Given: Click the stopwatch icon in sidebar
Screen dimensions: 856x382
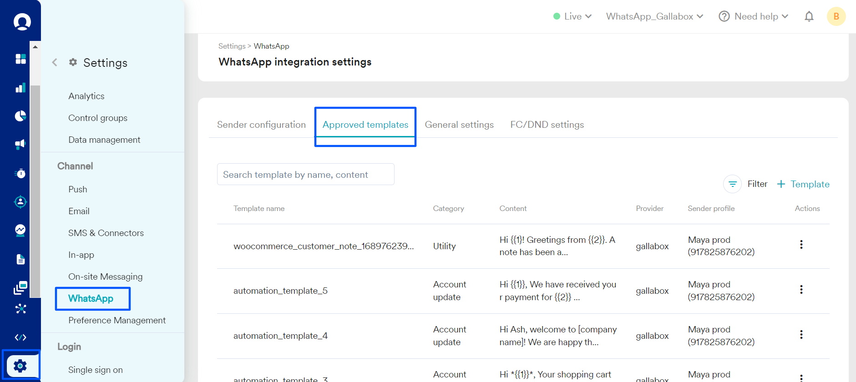Looking at the screenshot, I should (20, 173).
